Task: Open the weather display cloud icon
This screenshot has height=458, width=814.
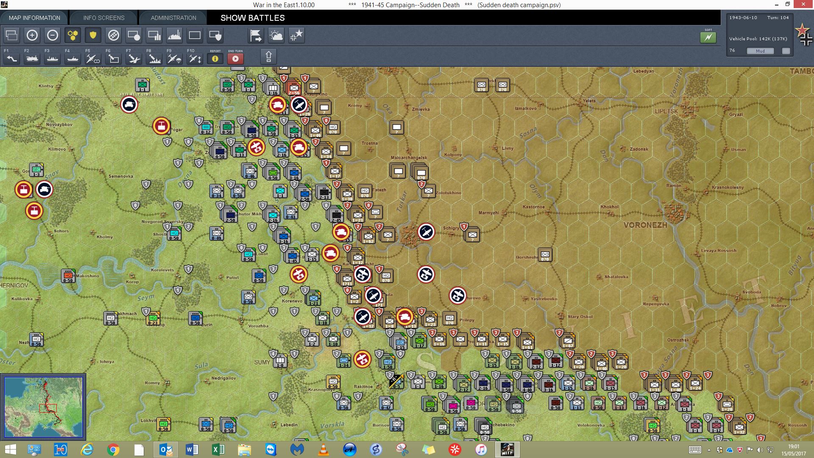Action: [x=276, y=35]
